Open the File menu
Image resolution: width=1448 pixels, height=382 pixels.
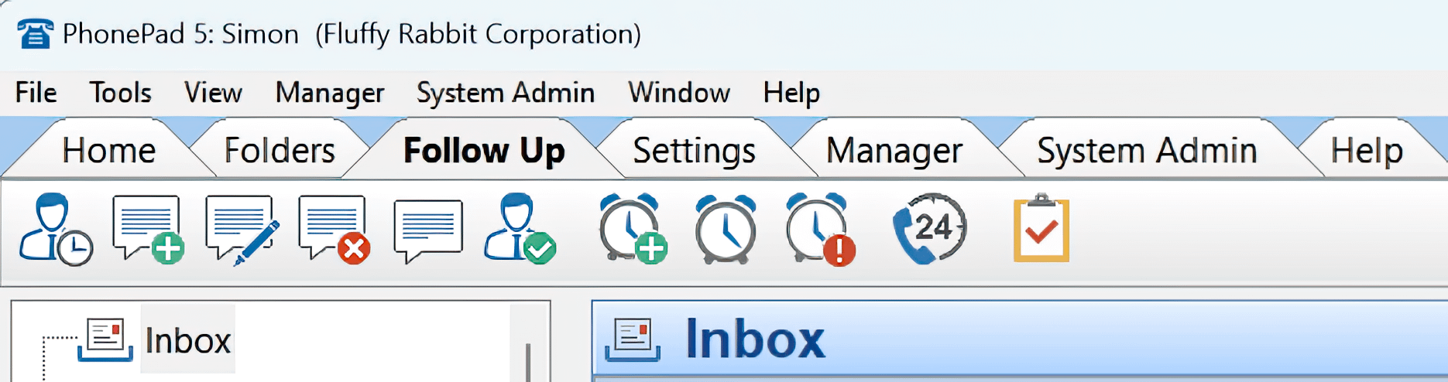36,93
